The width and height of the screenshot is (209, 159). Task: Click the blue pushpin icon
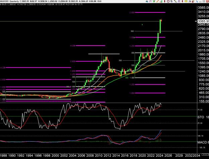197,1
